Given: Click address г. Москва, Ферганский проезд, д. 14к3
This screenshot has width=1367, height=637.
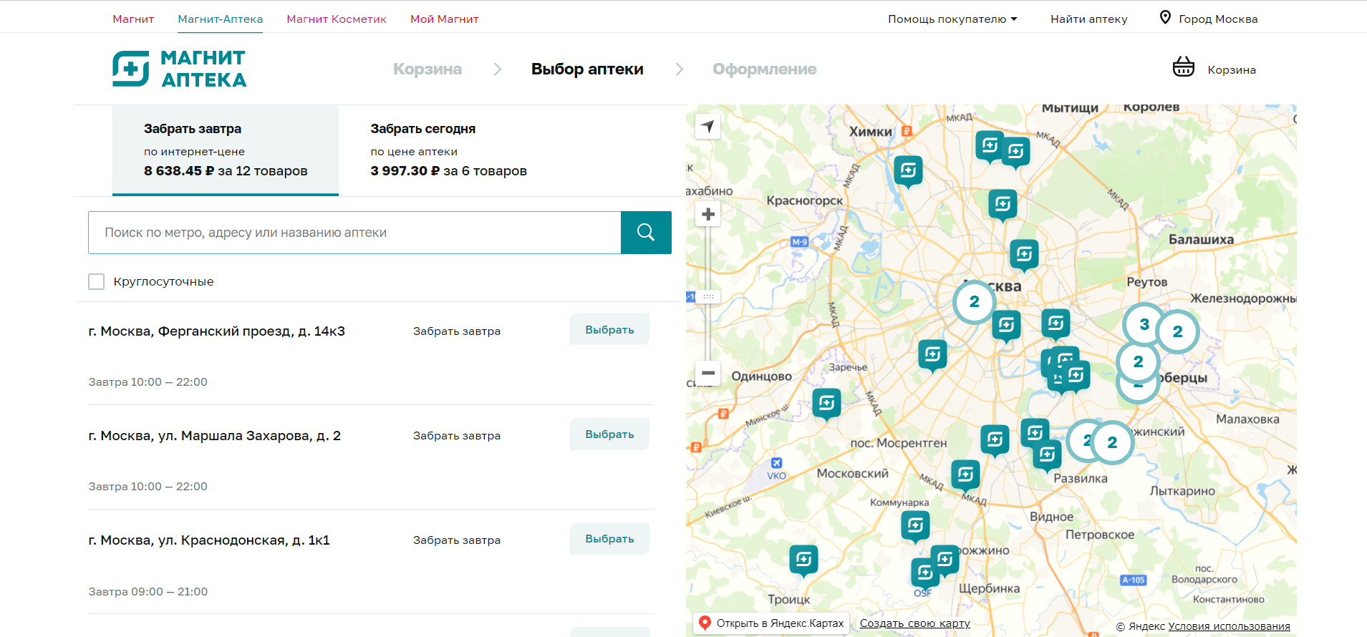Looking at the screenshot, I should [217, 331].
